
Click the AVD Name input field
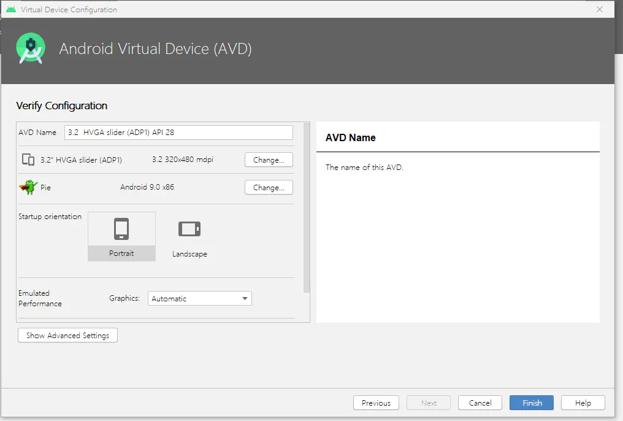(x=179, y=133)
